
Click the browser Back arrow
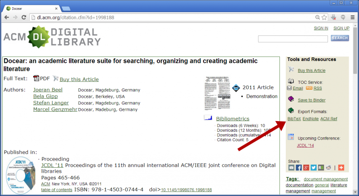pyautogui.click(x=7, y=17)
